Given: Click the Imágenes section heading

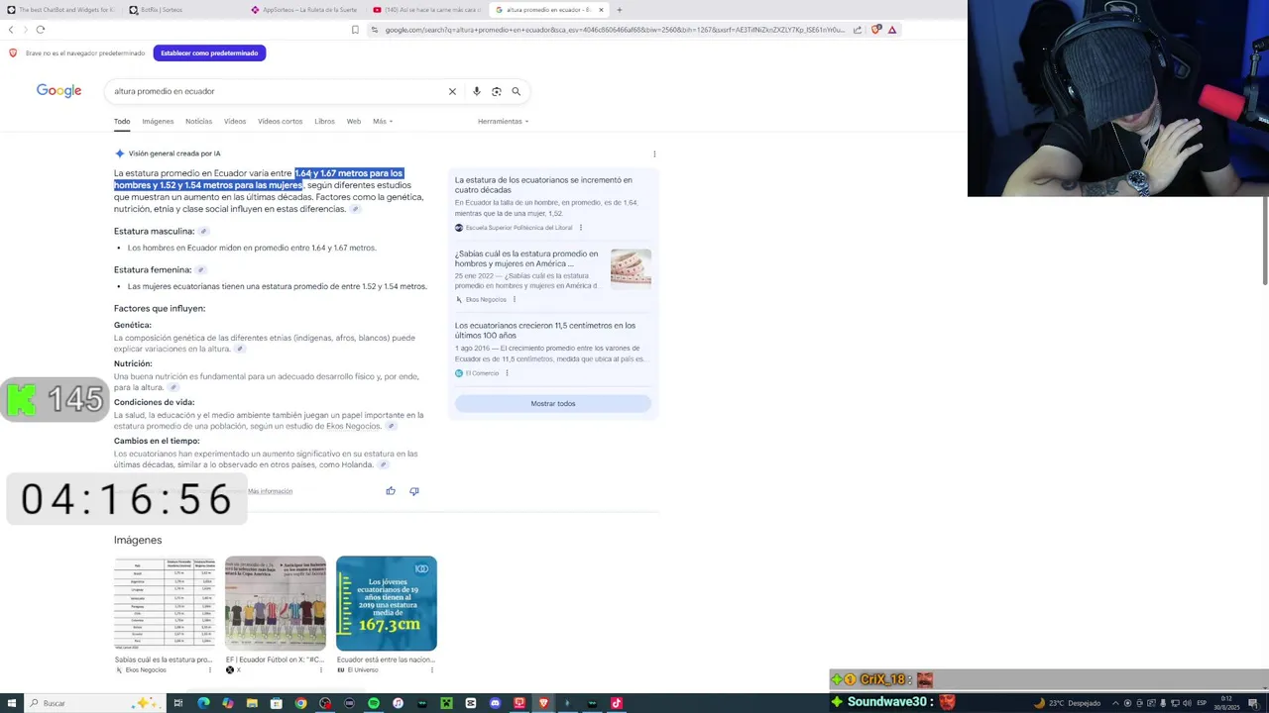Looking at the screenshot, I should [x=138, y=540].
